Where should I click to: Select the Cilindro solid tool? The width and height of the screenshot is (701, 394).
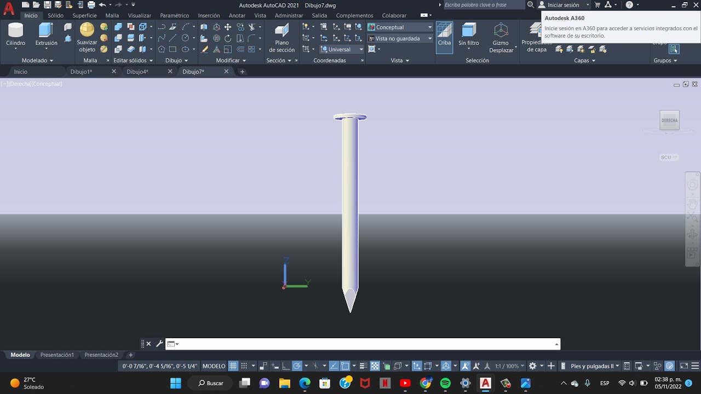click(15, 34)
